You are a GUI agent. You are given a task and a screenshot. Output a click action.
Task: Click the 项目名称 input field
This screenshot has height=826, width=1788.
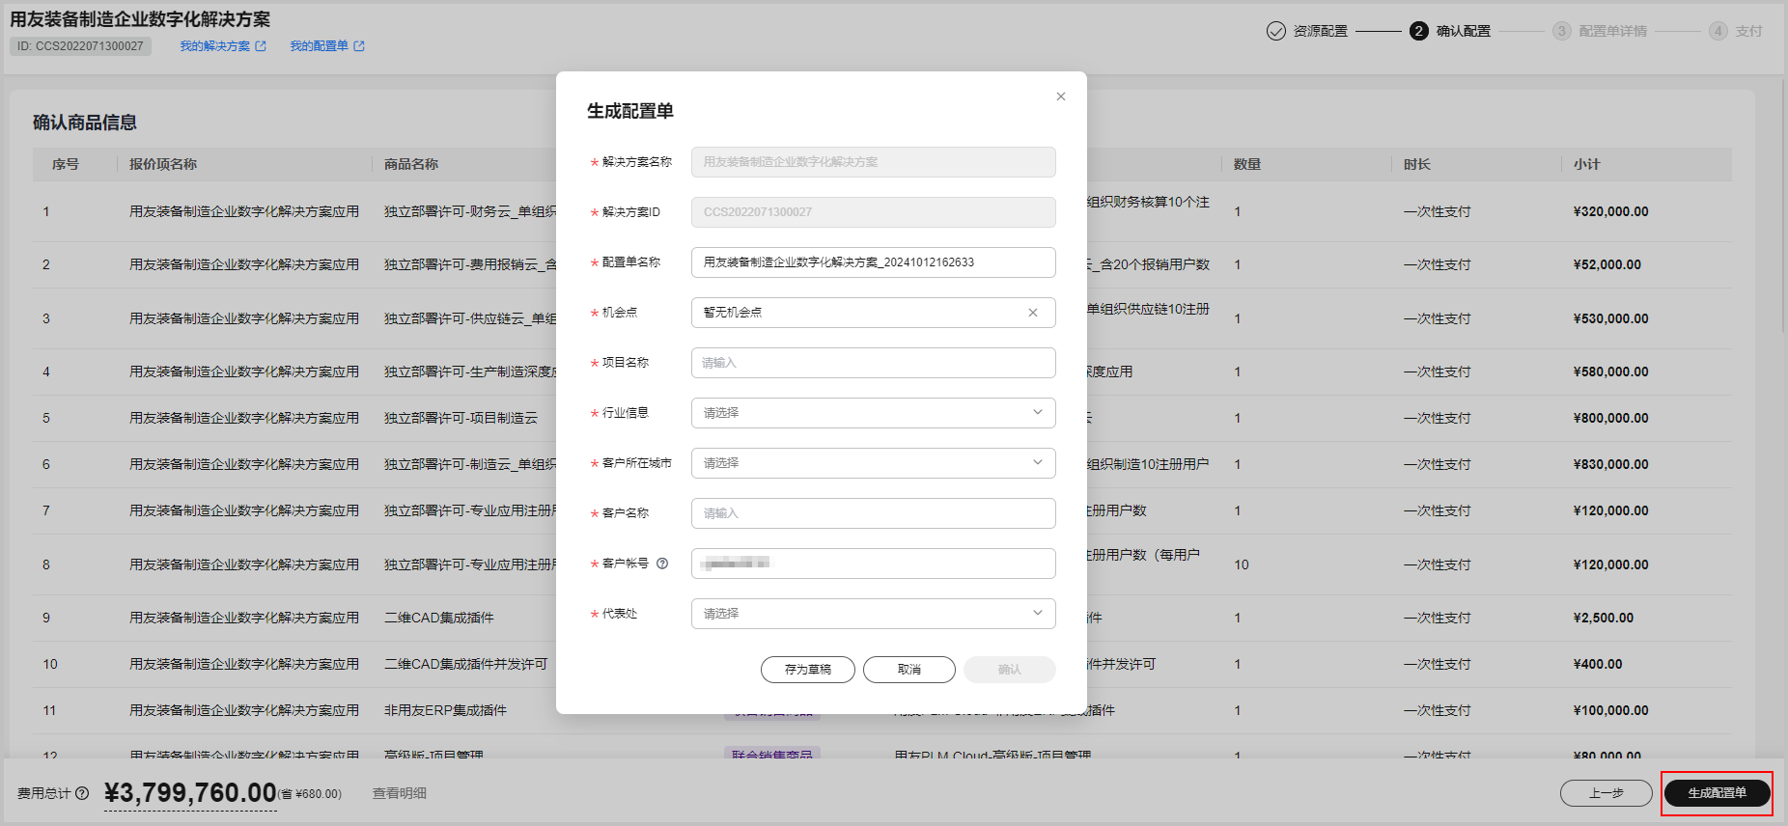click(x=873, y=363)
